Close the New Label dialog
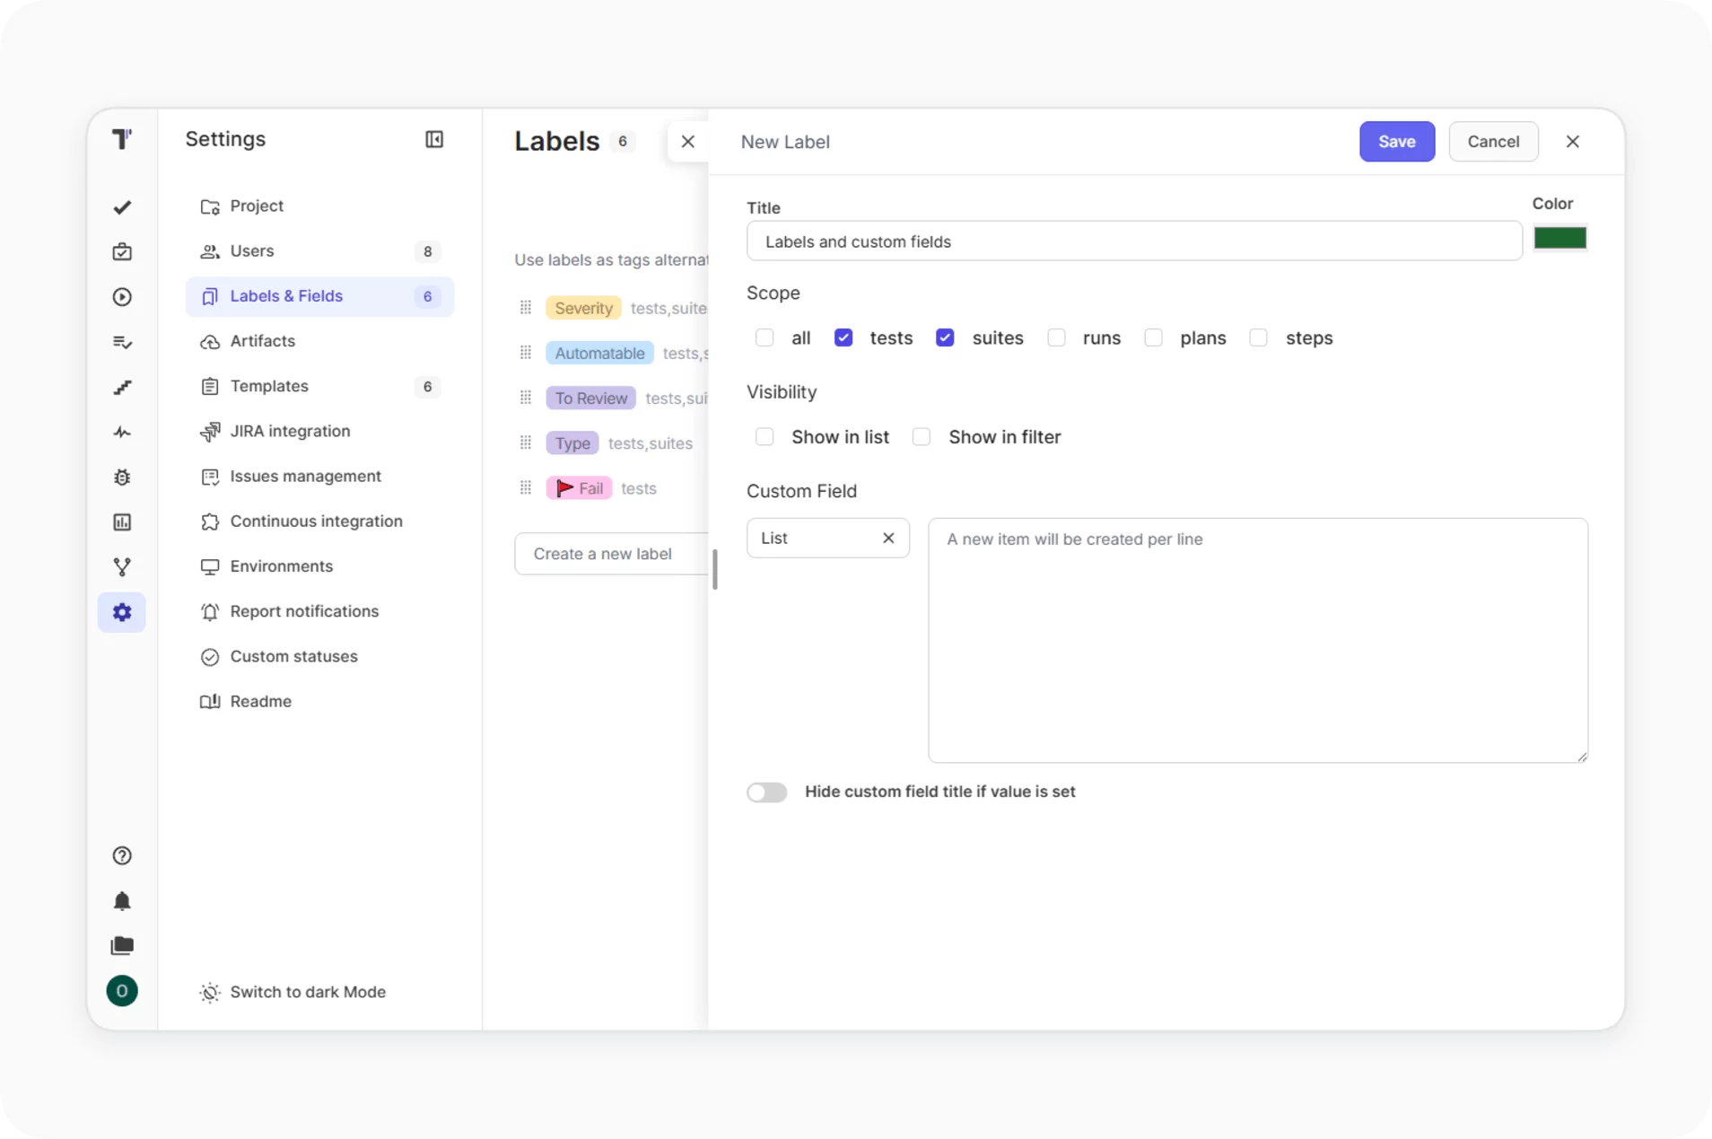Viewport: 1712px width, 1139px height. pos(1573,142)
